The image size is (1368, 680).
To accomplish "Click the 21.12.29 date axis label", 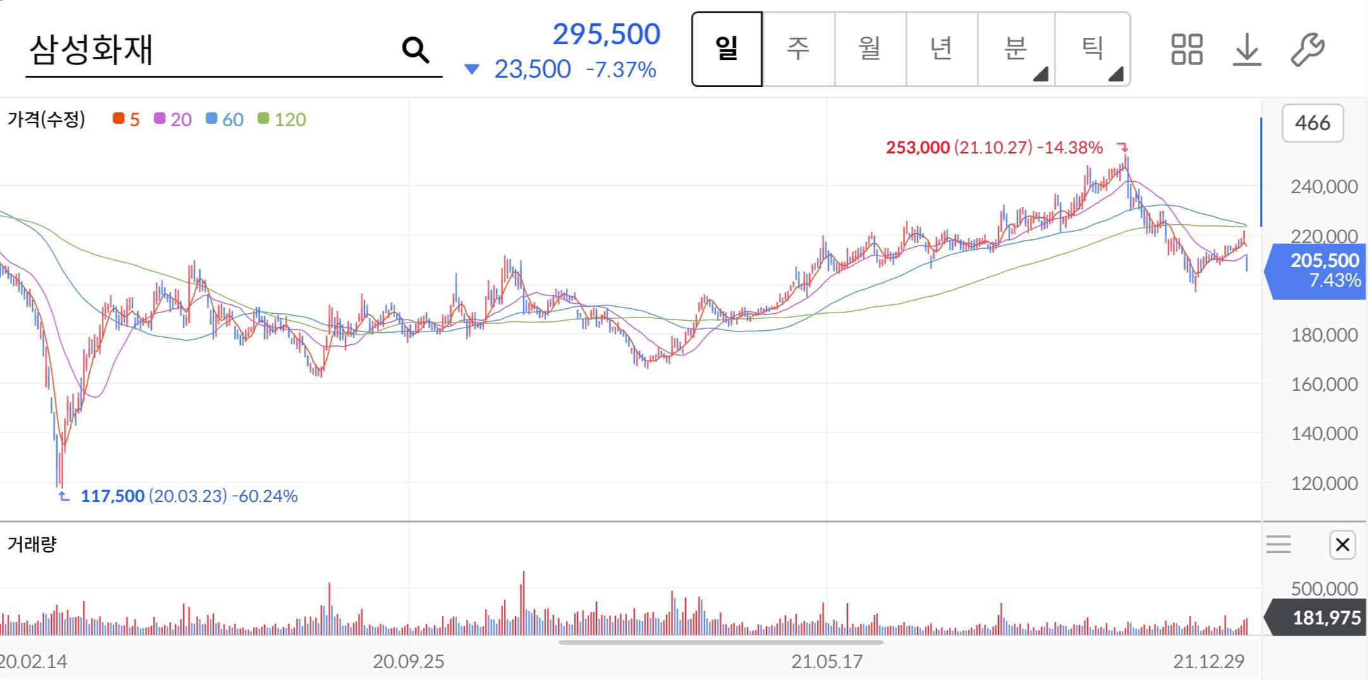I will [1209, 662].
